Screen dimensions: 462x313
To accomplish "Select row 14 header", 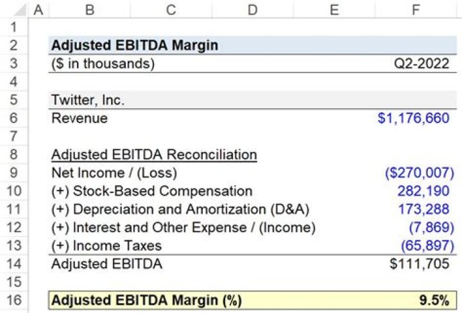I will [14, 264].
